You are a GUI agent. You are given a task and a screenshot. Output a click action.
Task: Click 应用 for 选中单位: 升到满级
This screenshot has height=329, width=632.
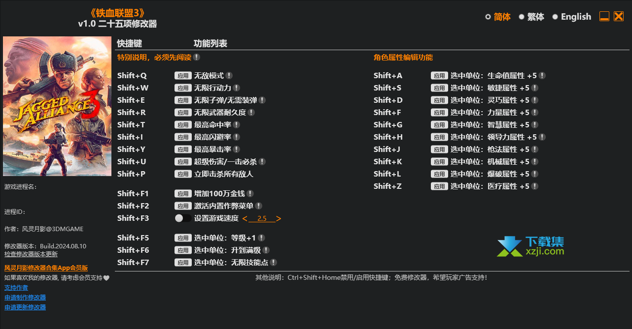coord(183,250)
